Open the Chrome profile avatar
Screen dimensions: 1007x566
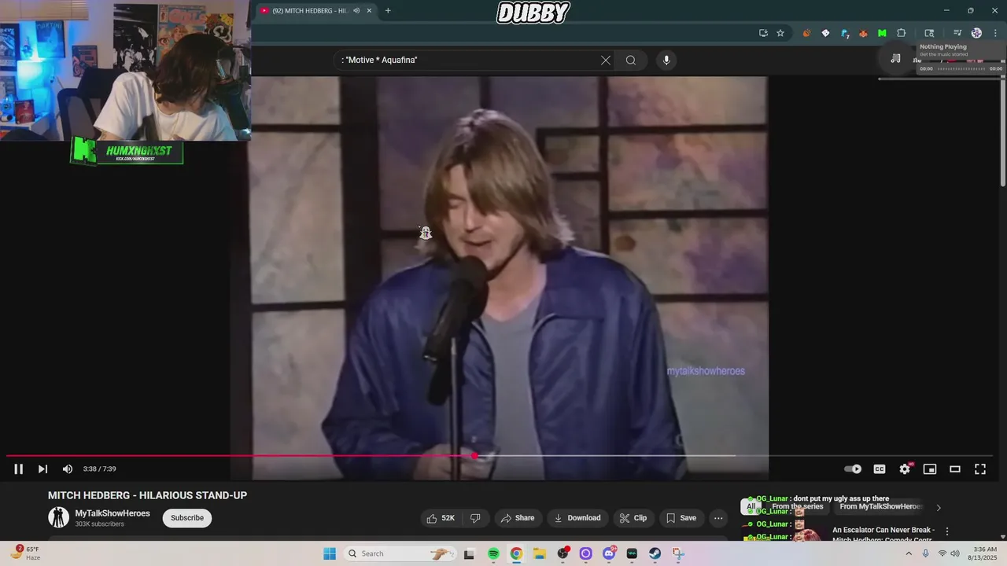(976, 33)
